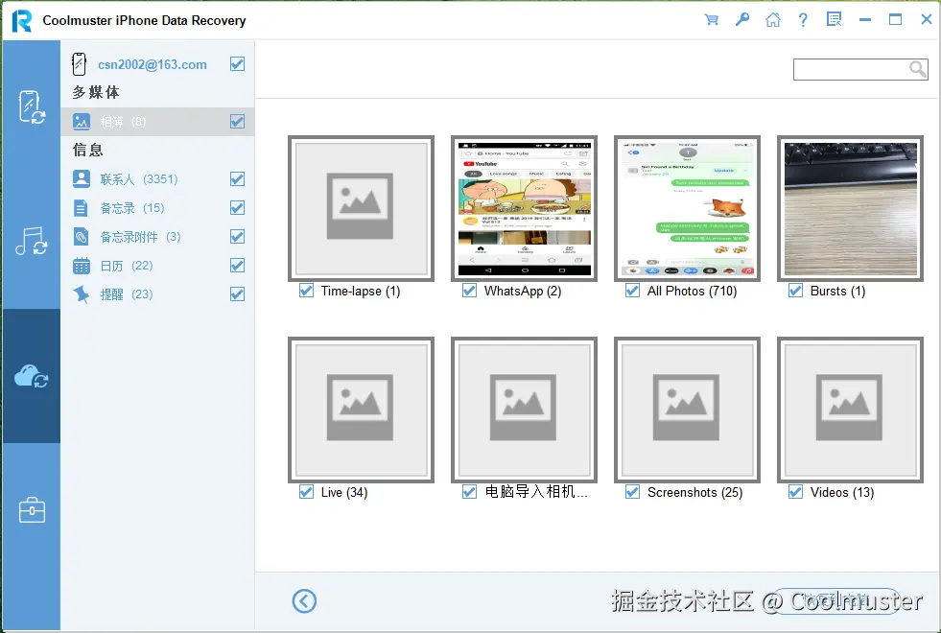Open help using the question mark icon
Image resolution: width=941 pixels, height=633 pixels.
804,19
